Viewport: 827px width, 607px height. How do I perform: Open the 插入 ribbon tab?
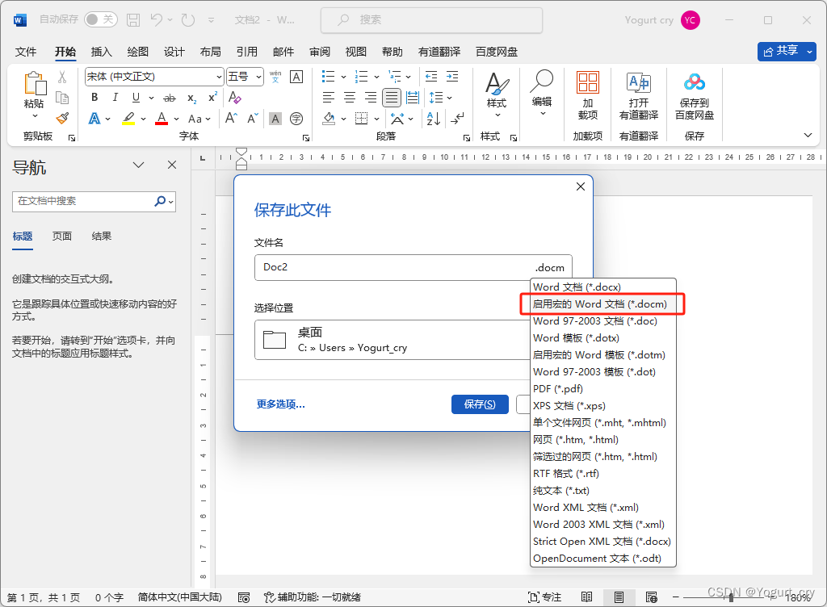click(101, 52)
